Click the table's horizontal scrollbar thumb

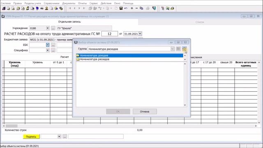(x=12, y=126)
